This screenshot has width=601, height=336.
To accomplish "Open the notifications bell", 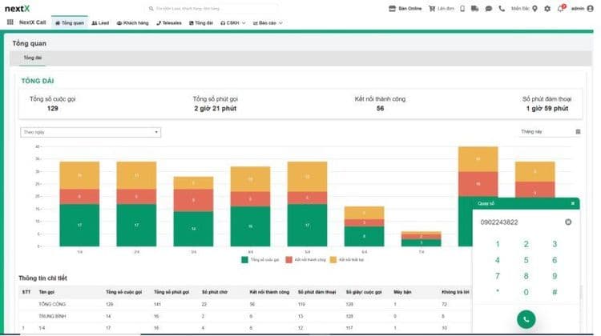I will (x=560, y=9).
